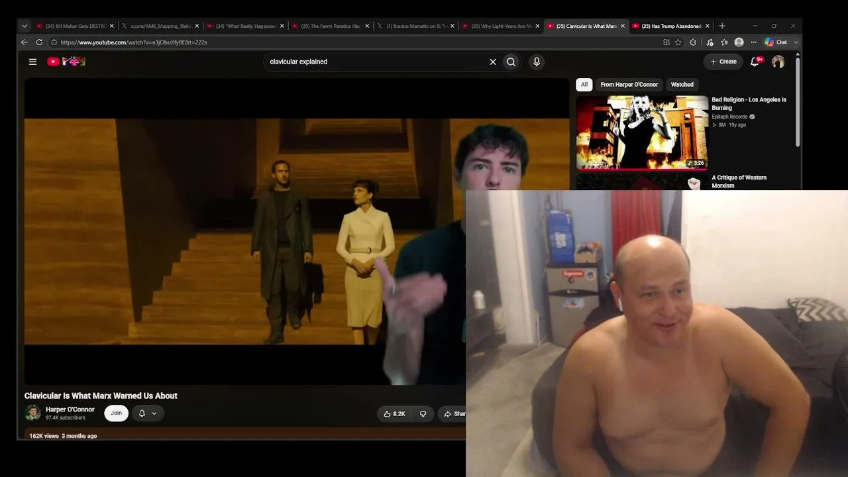Go back with the browser back arrow
Viewport: 848px width, 477px height.
pos(25,42)
